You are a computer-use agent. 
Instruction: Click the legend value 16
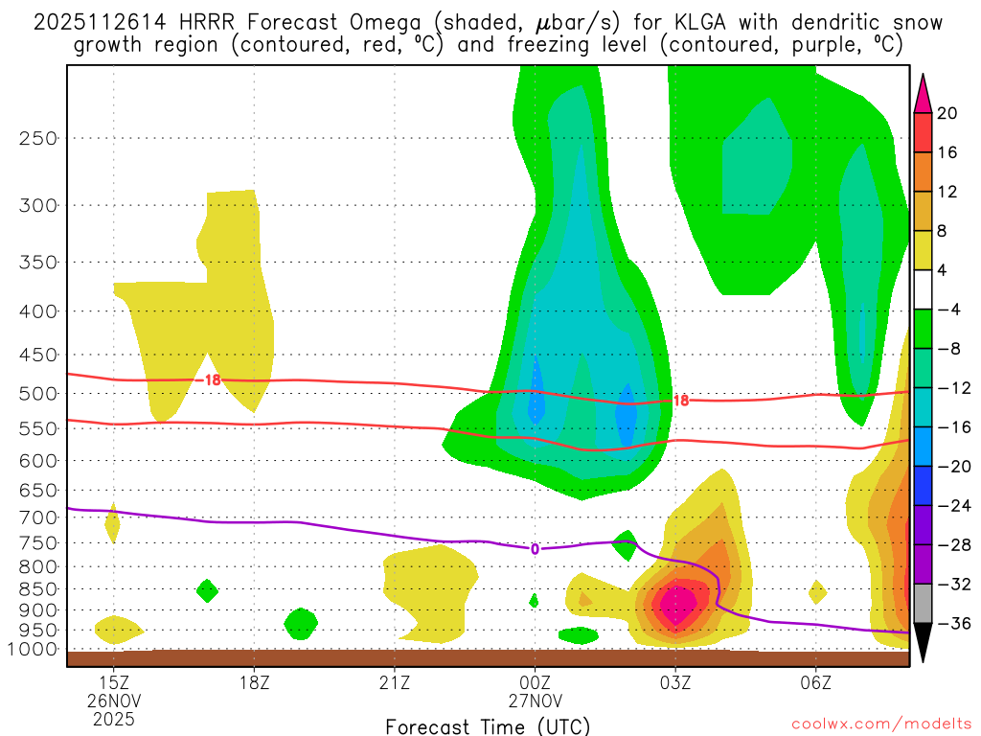[947, 152]
